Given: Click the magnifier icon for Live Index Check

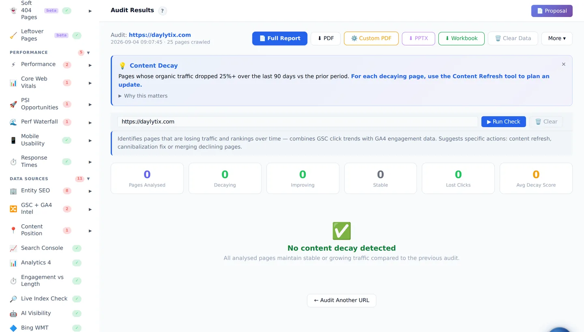Looking at the screenshot, I should (x=13, y=299).
